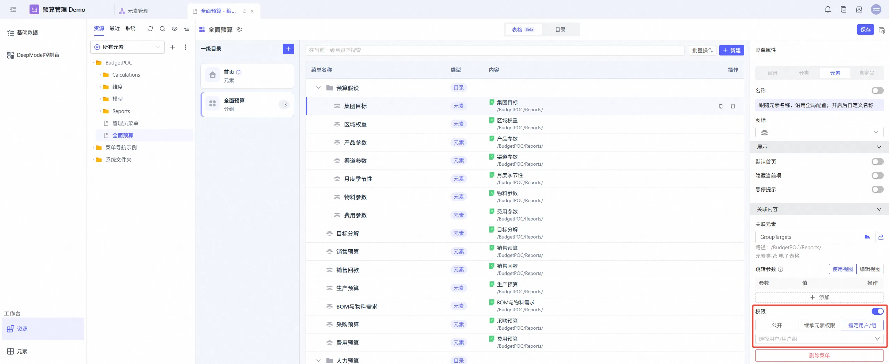Switch to the 目录 view tab

pos(560,30)
